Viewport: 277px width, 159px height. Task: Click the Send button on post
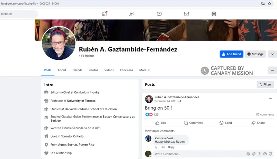pyautogui.click(x=226, y=123)
